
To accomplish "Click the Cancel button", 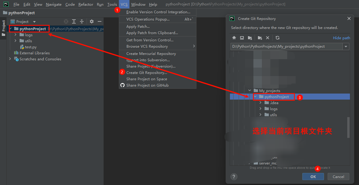I will click(338, 177).
